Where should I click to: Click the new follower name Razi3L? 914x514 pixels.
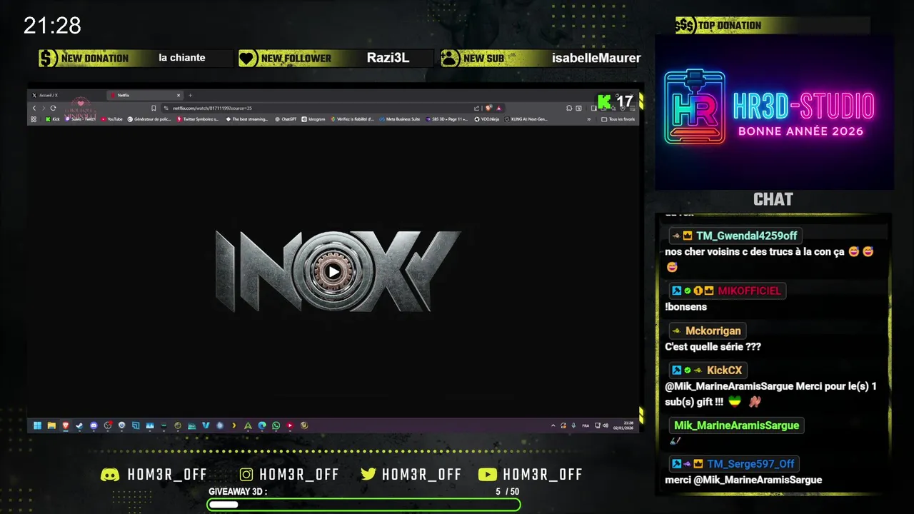pyautogui.click(x=388, y=58)
